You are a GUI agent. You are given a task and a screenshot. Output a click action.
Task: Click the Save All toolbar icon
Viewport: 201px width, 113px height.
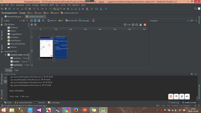[x=6, y=9]
